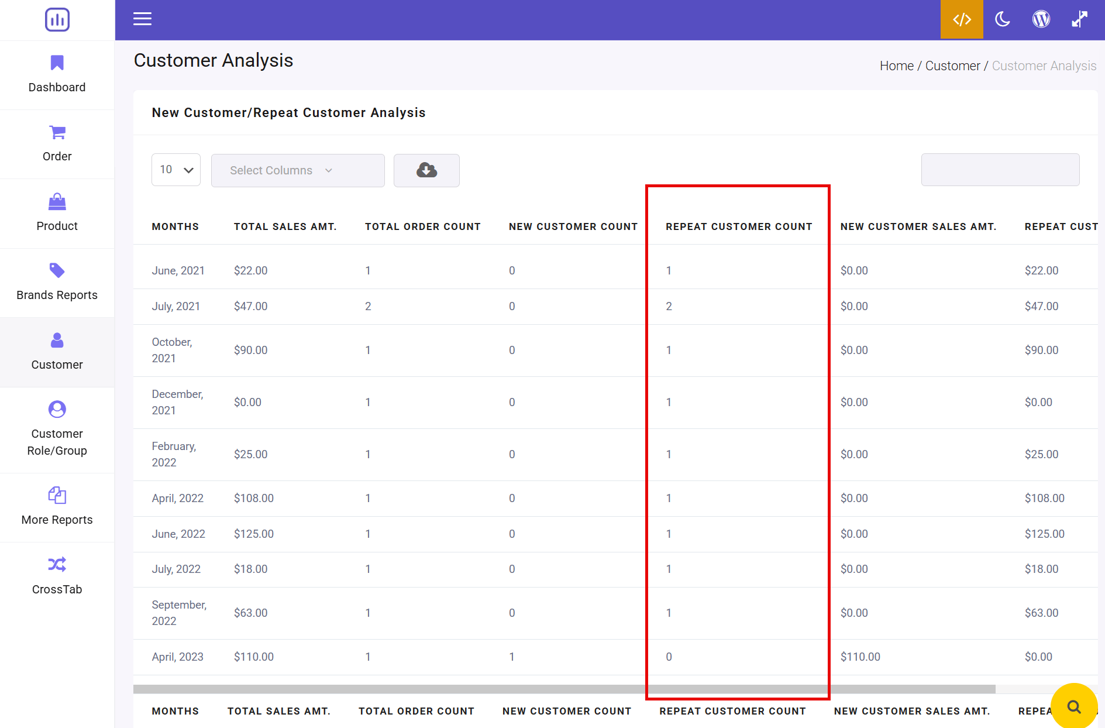Image resolution: width=1105 pixels, height=728 pixels.
Task: Sort by the Total Sales Amt. column header
Action: pyautogui.click(x=285, y=226)
